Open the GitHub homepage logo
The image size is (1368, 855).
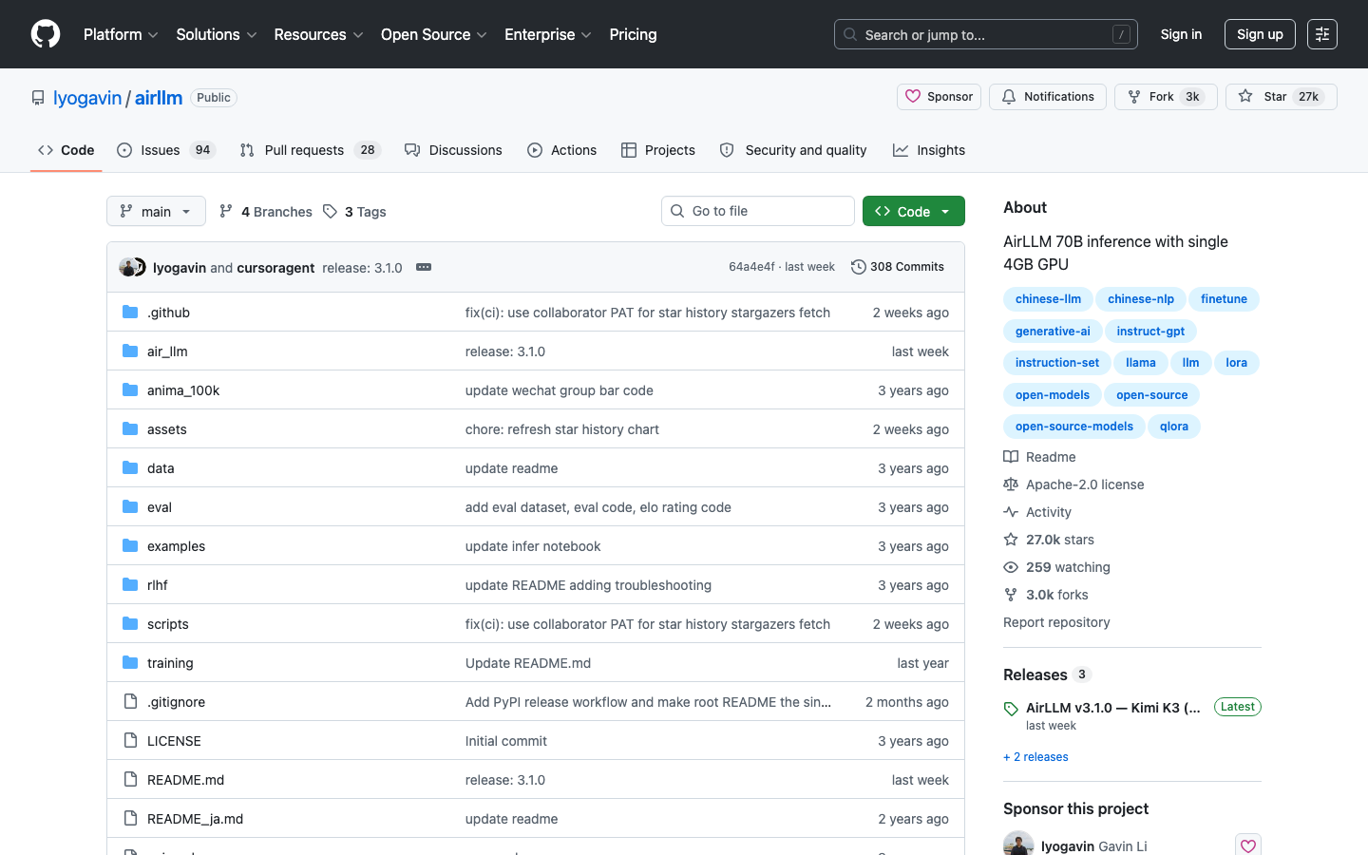click(x=46, y=34)
